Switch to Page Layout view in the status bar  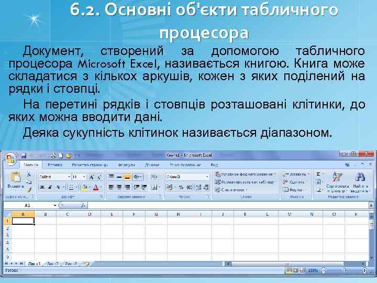[295, 270]
